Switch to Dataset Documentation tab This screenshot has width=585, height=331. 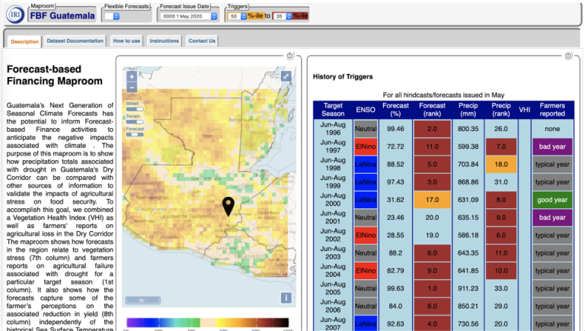pyautogui.click(x=75, y=40)
